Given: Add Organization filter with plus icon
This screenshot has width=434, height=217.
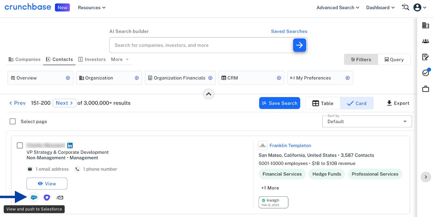Looking at the screenshot, I should (137, 78).
